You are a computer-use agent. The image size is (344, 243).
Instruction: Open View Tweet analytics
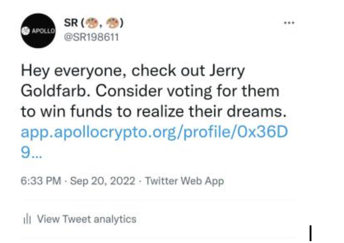point(86,219)
